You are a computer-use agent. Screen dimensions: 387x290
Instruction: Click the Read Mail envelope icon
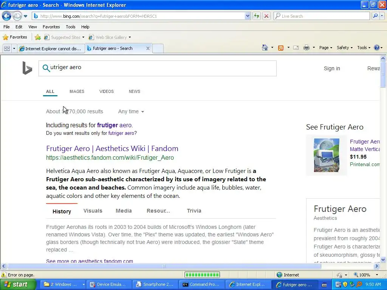click(296, 48)
